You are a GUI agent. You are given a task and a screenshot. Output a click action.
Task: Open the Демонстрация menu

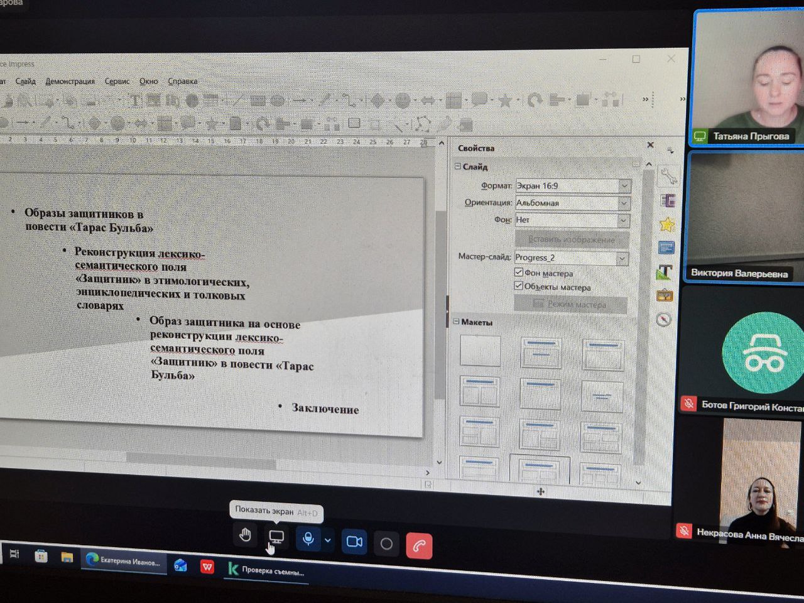pos(70,81)
